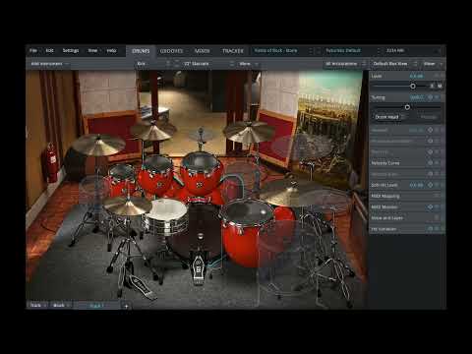Open the Default Box View dropdown
Image resolution: width=472 pixels, height=354 pixels.
(394, 64)
